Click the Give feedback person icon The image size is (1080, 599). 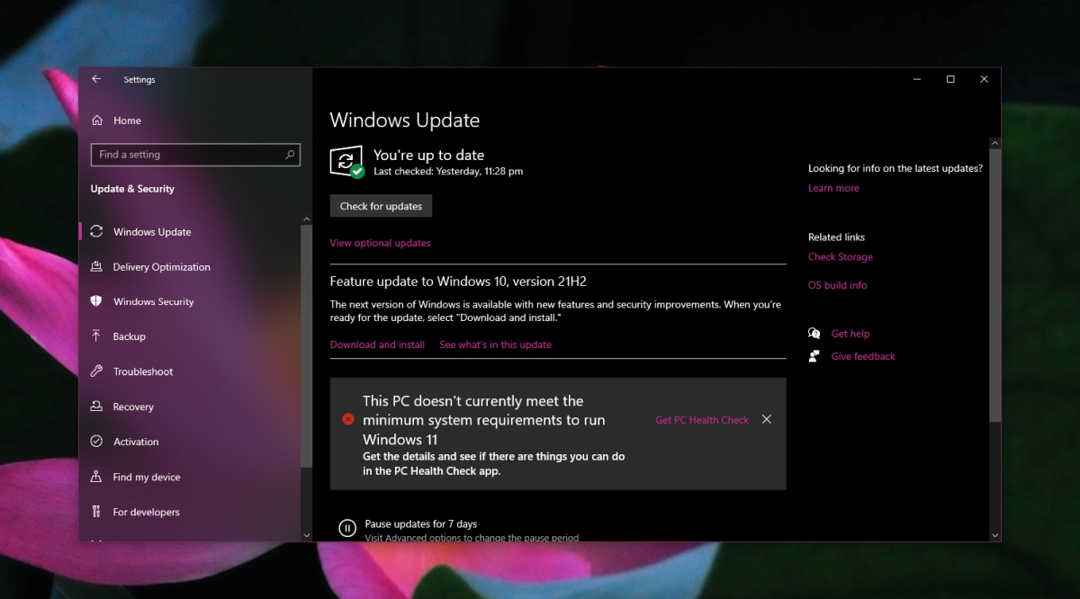tap(814, 356)
